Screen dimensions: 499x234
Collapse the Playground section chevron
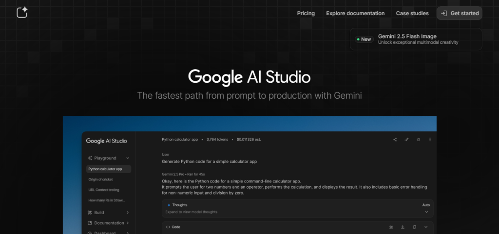click(128, 158)
